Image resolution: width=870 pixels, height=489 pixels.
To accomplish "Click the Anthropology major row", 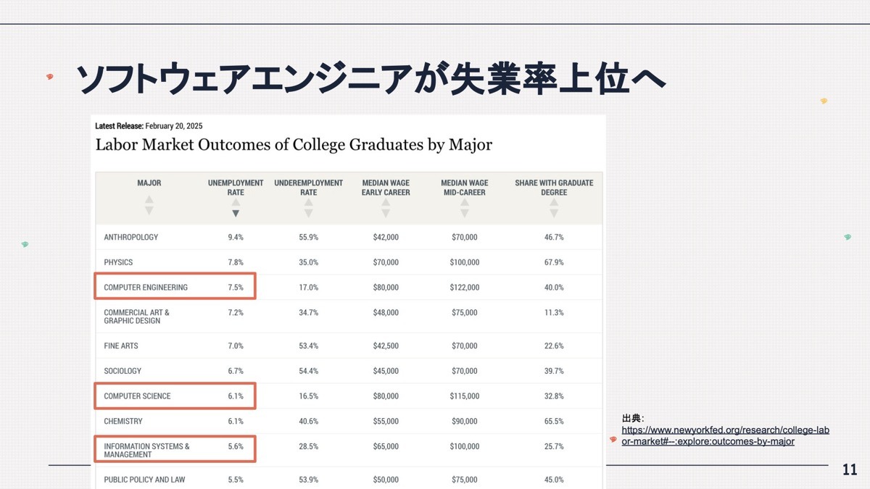I will click(x=131, y=238).
